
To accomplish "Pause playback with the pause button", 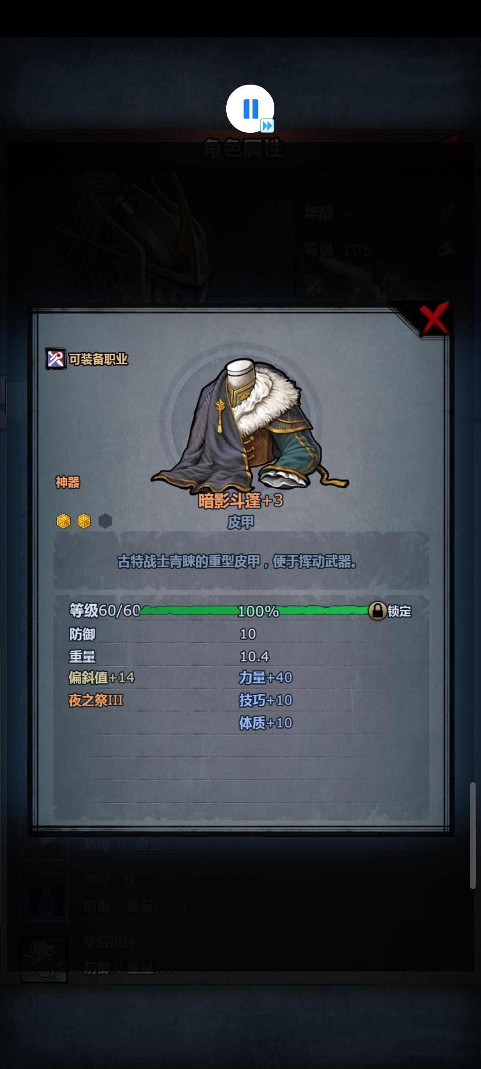I will (x=250, y=108).
